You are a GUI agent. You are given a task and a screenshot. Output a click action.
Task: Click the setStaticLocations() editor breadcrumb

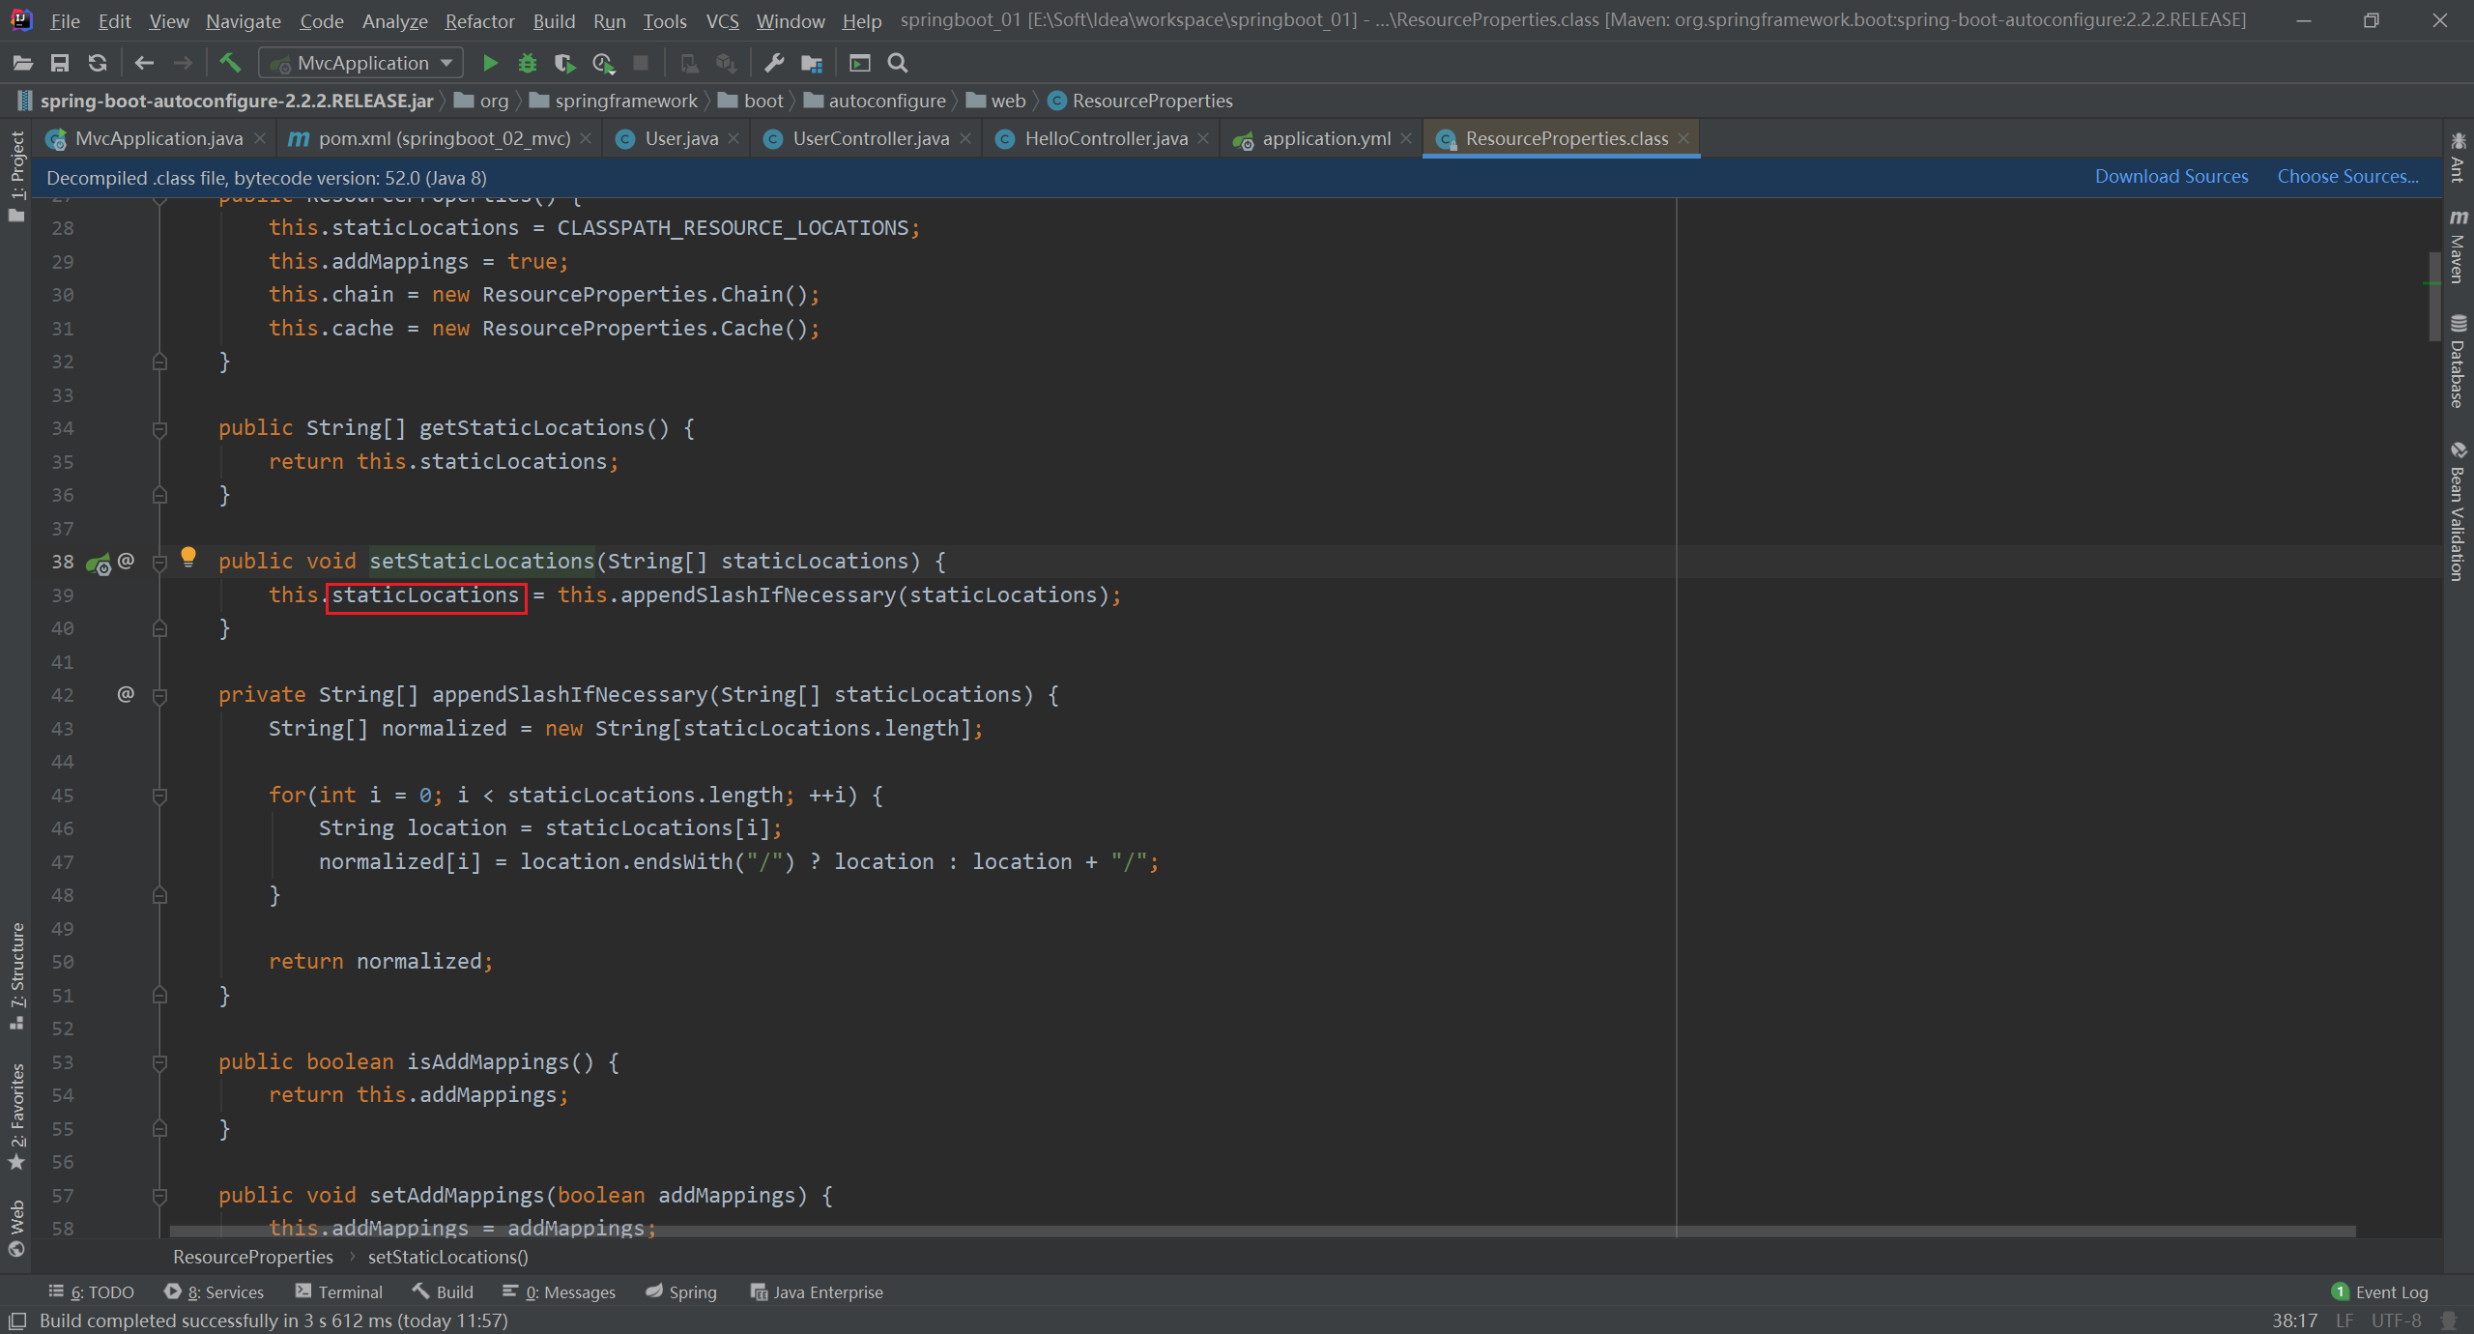pyautogui.click(x=447, y=1257)
